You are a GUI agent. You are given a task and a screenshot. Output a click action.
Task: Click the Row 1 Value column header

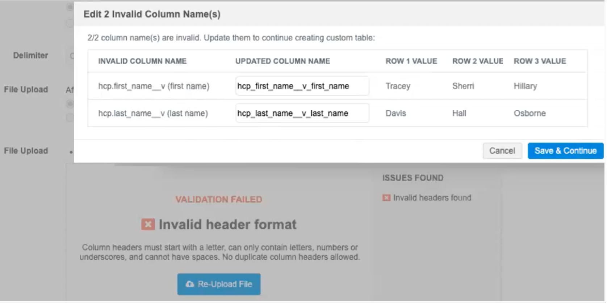[411, 61]
